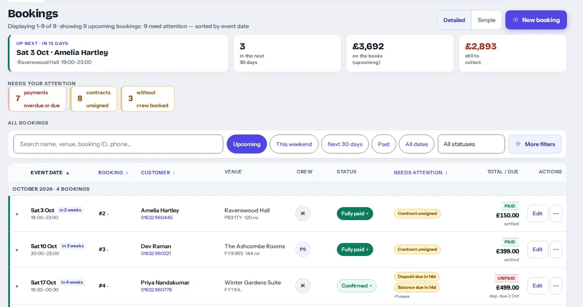Screen dimensions: 583x307
Task: Open more actions for Amelia Hartley booking
Action: point(556,214)
